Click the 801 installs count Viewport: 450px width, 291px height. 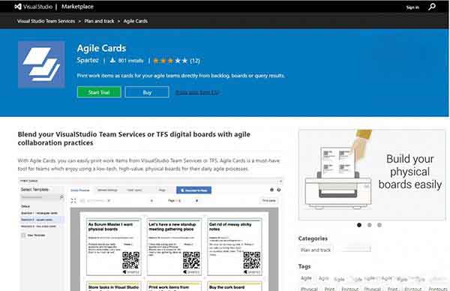[130, 61]
